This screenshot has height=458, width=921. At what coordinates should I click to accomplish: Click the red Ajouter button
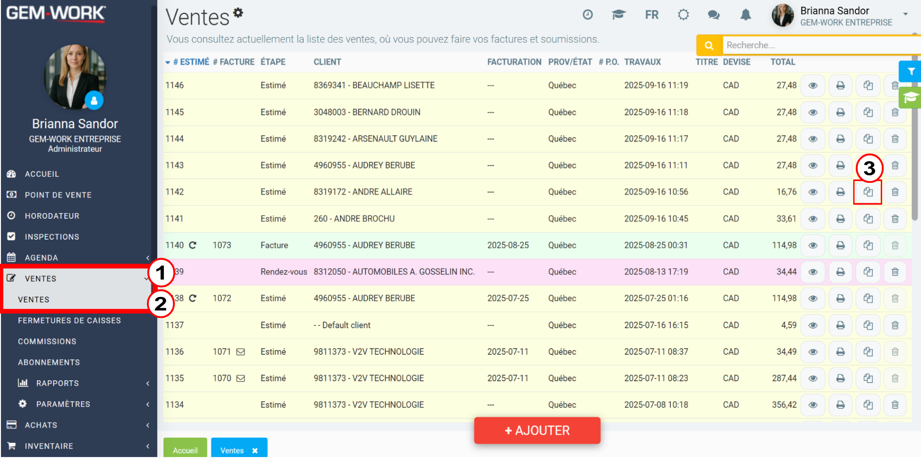click(537, 431)
